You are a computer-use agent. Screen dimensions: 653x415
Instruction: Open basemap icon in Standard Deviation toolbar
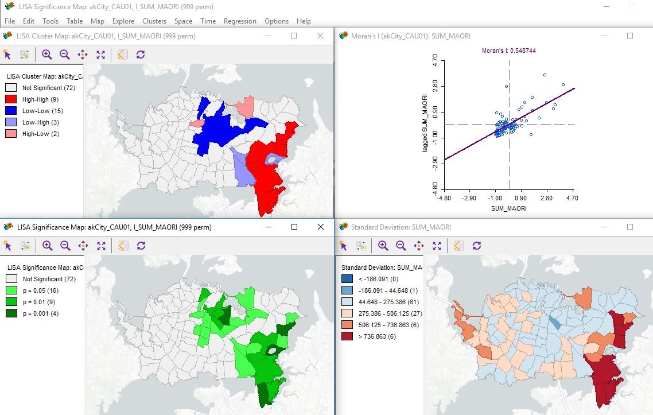coord(458,246)
